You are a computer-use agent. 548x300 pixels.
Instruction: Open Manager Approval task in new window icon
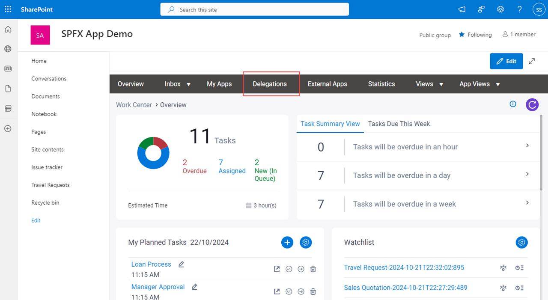point(277,291)
